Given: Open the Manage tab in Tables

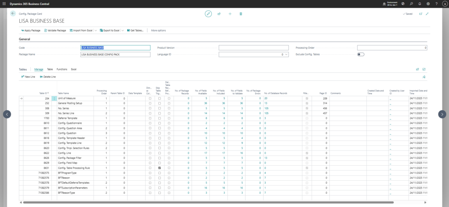Looking at the screenshot, I should [x=39, y=69].
